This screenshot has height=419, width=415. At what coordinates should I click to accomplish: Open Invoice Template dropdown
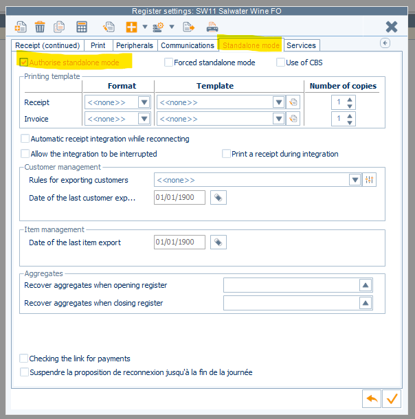pyautogui.click(x=279, y=119)
